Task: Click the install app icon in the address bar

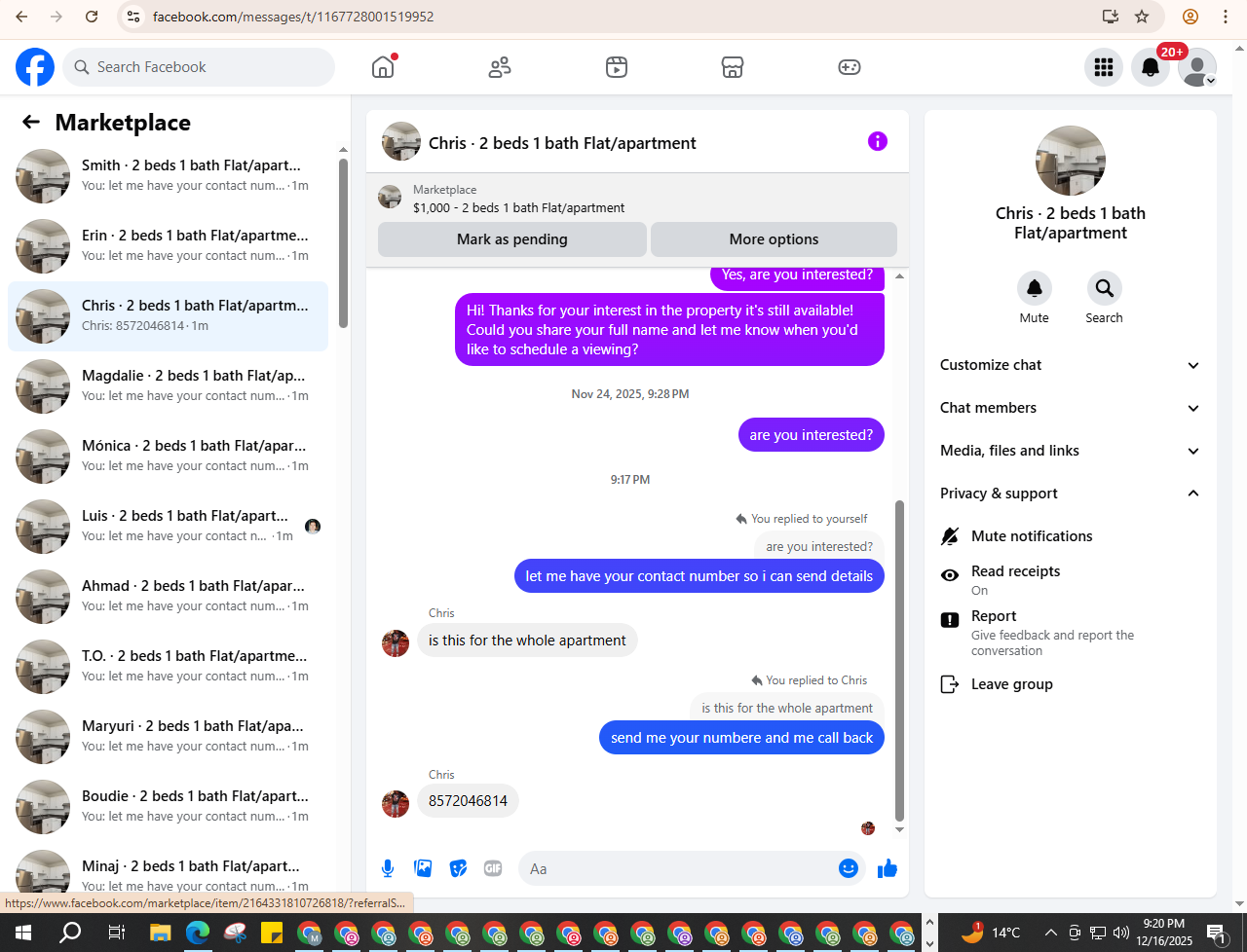Action: (1110, 17)
